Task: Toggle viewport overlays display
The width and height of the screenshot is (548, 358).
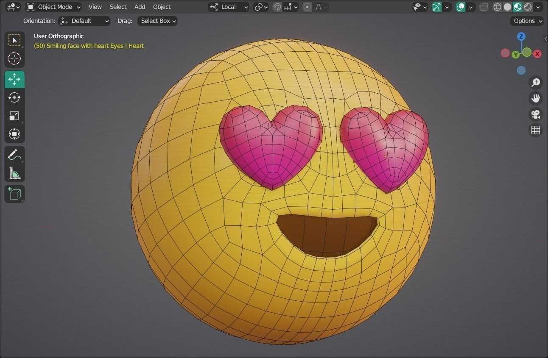Action: tap(460, 7)
